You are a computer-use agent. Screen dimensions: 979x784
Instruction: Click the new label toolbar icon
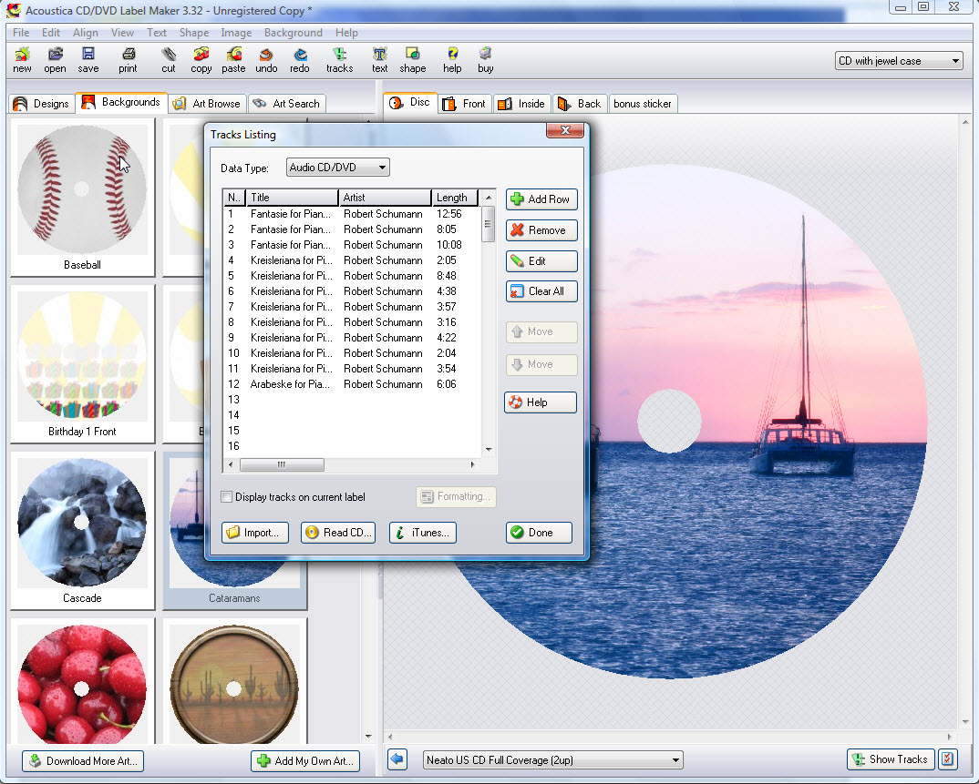point(23,60)
